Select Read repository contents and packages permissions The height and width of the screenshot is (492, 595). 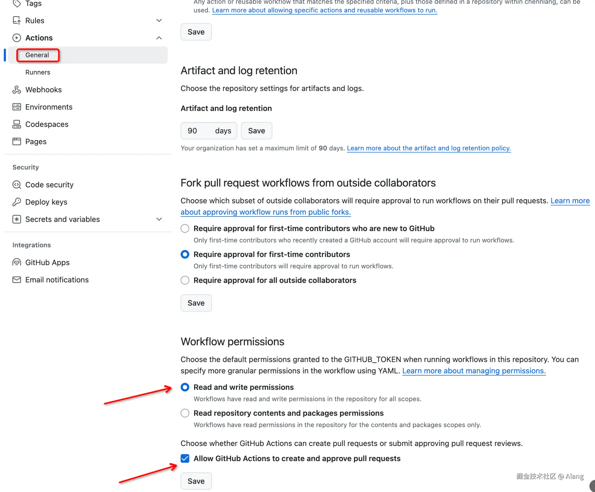pyautogui.click(x=185, y=413)
